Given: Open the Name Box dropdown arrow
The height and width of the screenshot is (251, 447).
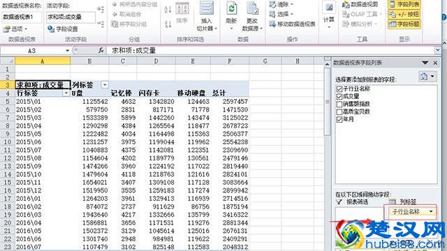Looking at the screenshot, I should 68,51.
